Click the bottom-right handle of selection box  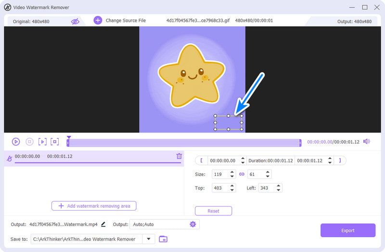click(242, 129)
